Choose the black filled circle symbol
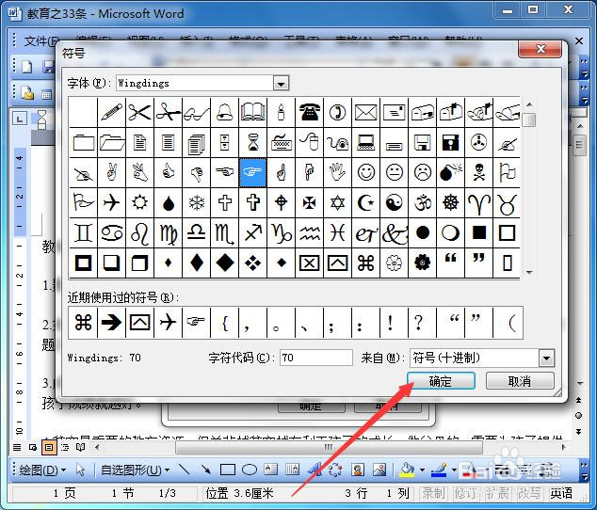 pyautogui.click(x=422, y=232)
